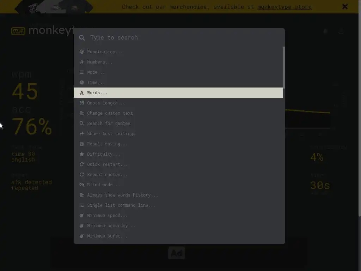Click the Minimum speed bomb icon

point(82,216)
